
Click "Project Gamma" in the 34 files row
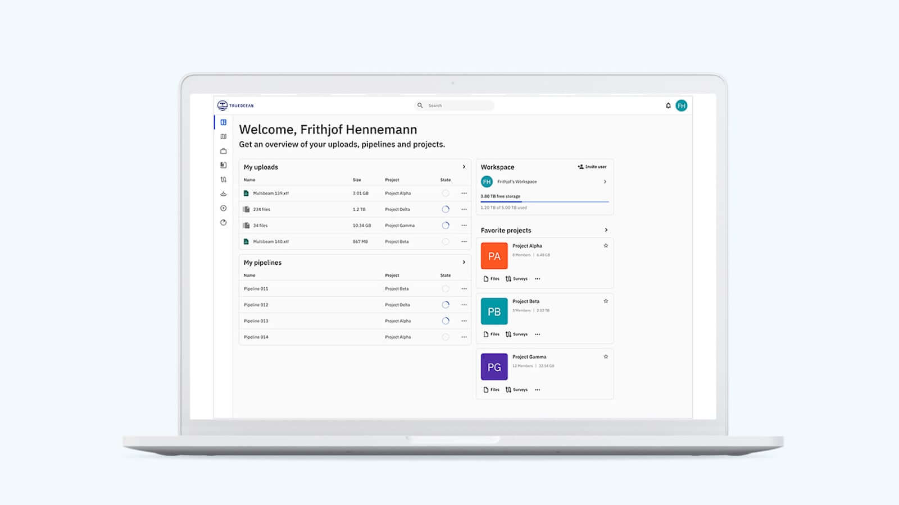tap(399, 226)
